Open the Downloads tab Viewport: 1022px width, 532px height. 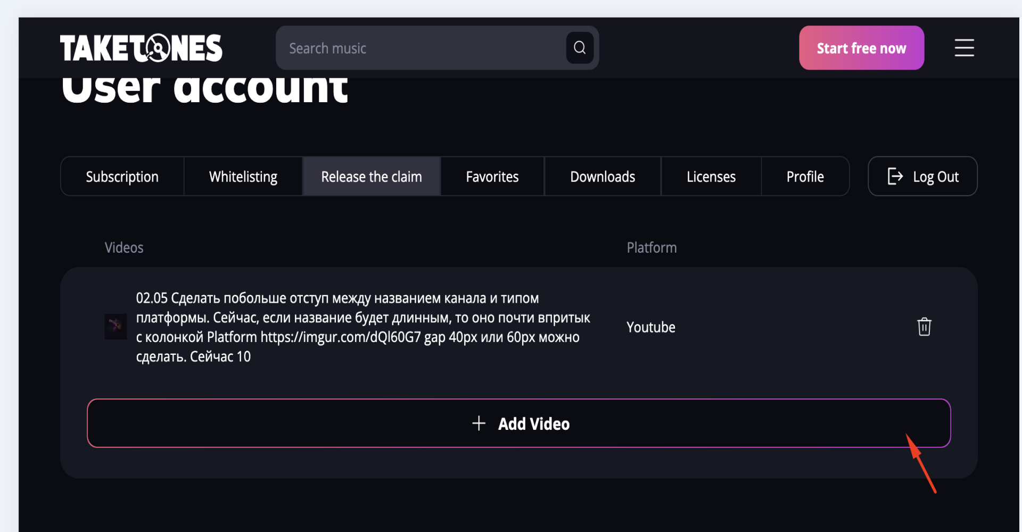coord(602,177)
